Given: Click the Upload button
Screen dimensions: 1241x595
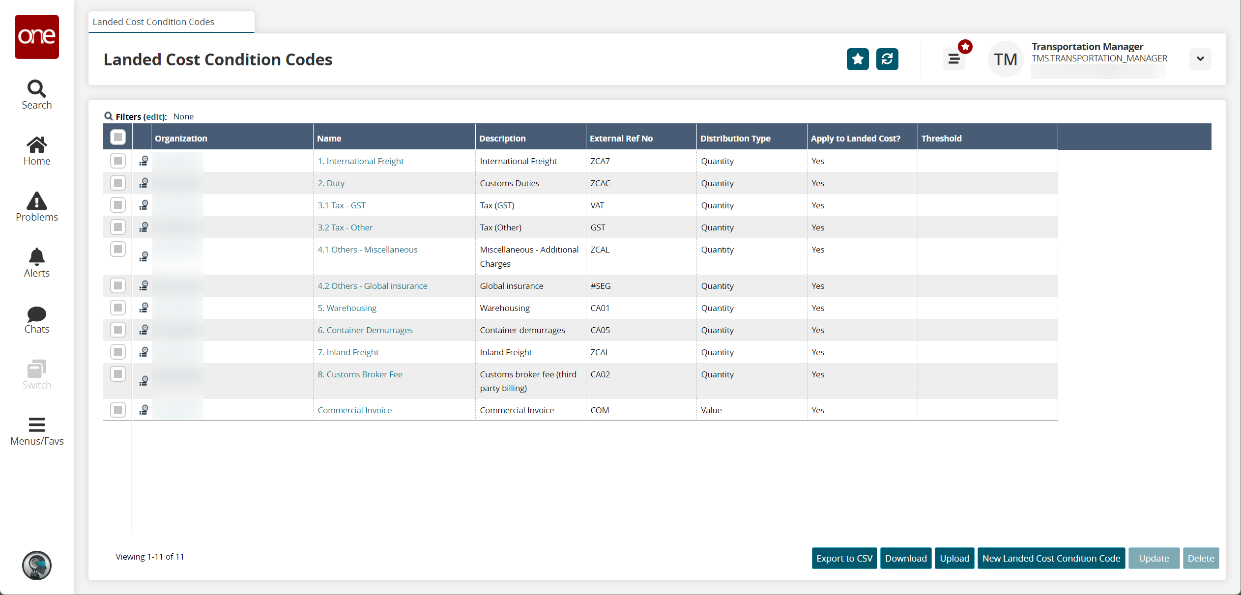Looking at the screenshot, I should [x=954, y=558].
